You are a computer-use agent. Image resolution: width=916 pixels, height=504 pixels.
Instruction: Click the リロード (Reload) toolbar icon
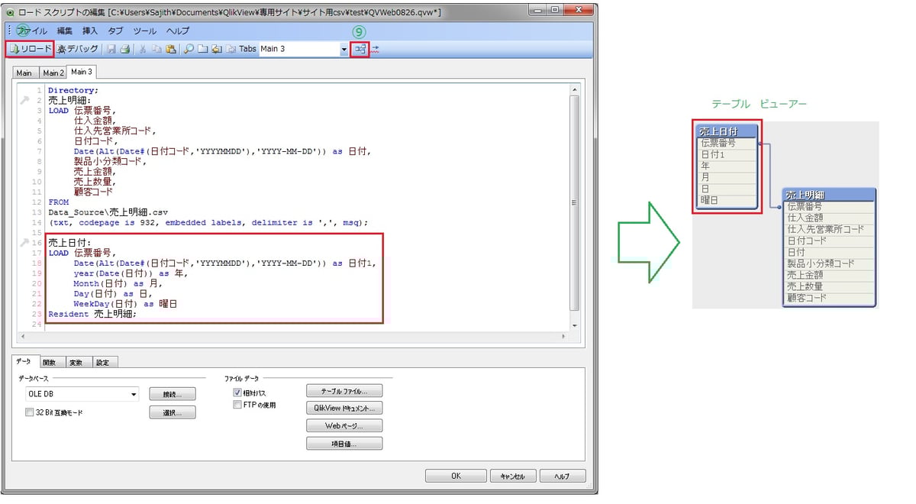click(31, 48)
